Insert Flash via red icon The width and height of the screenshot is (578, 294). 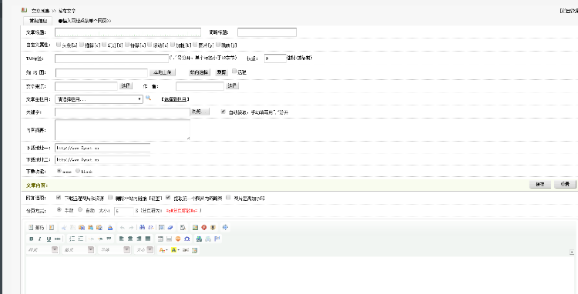click(x=204, y=228)
